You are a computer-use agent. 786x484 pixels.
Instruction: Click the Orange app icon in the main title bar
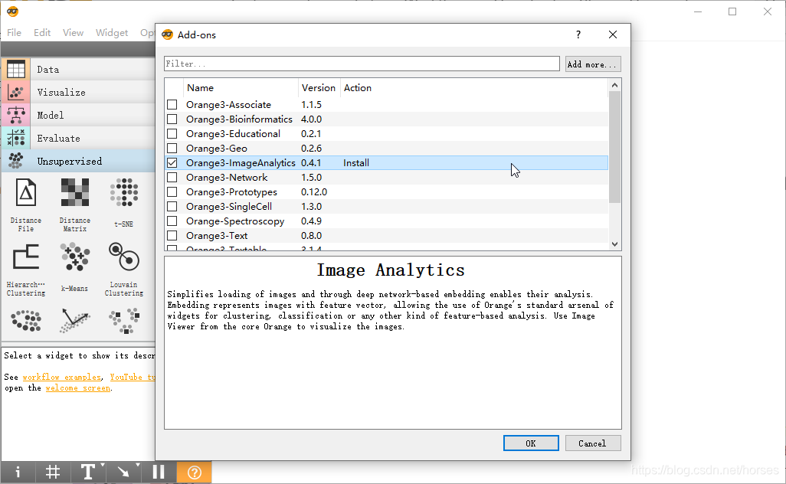[x=12, y=11]
